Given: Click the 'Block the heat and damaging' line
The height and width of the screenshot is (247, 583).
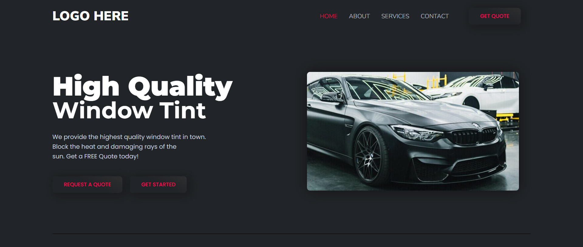Looking at the screenshot, I should (x=114, y=147).
